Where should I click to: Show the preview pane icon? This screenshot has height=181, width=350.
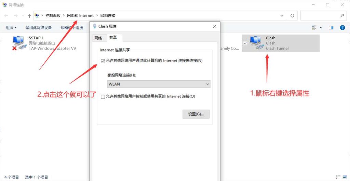[331, 27]
